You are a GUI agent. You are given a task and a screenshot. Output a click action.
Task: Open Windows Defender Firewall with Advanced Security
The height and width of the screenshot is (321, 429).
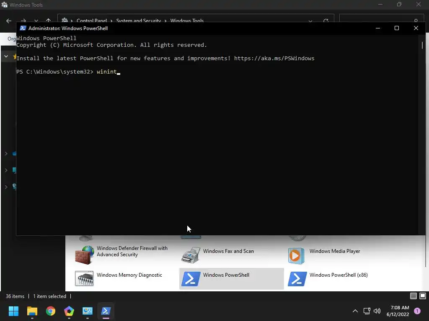[x=121, y=255]
